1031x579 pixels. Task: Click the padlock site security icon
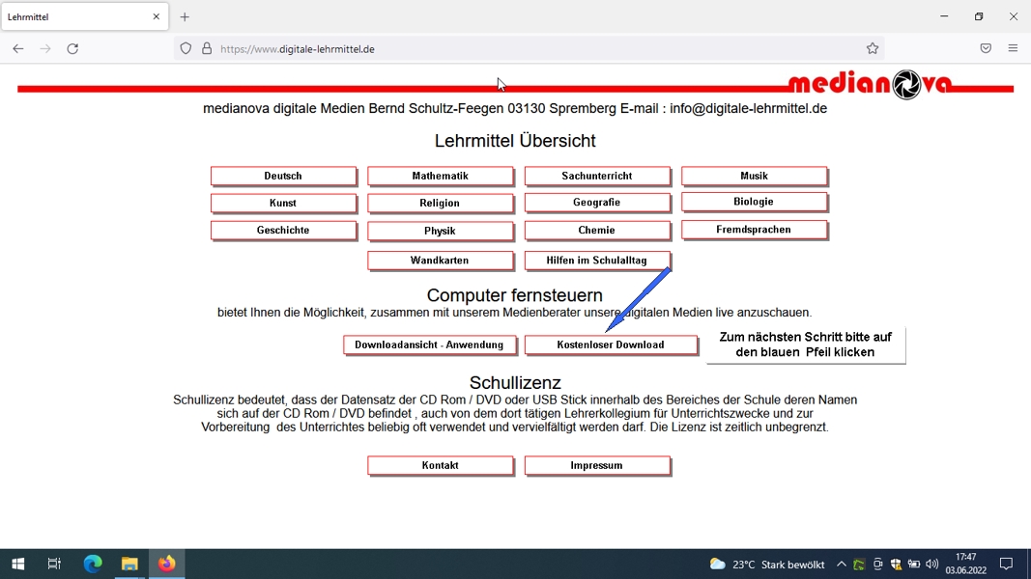pyautogui.click(x=207, y=48)
